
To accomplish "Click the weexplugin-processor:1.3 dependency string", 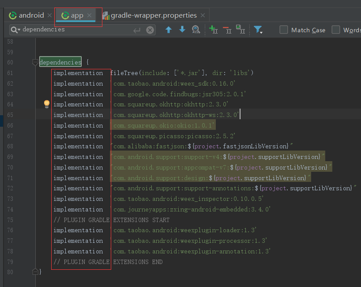I will point(189,241).
